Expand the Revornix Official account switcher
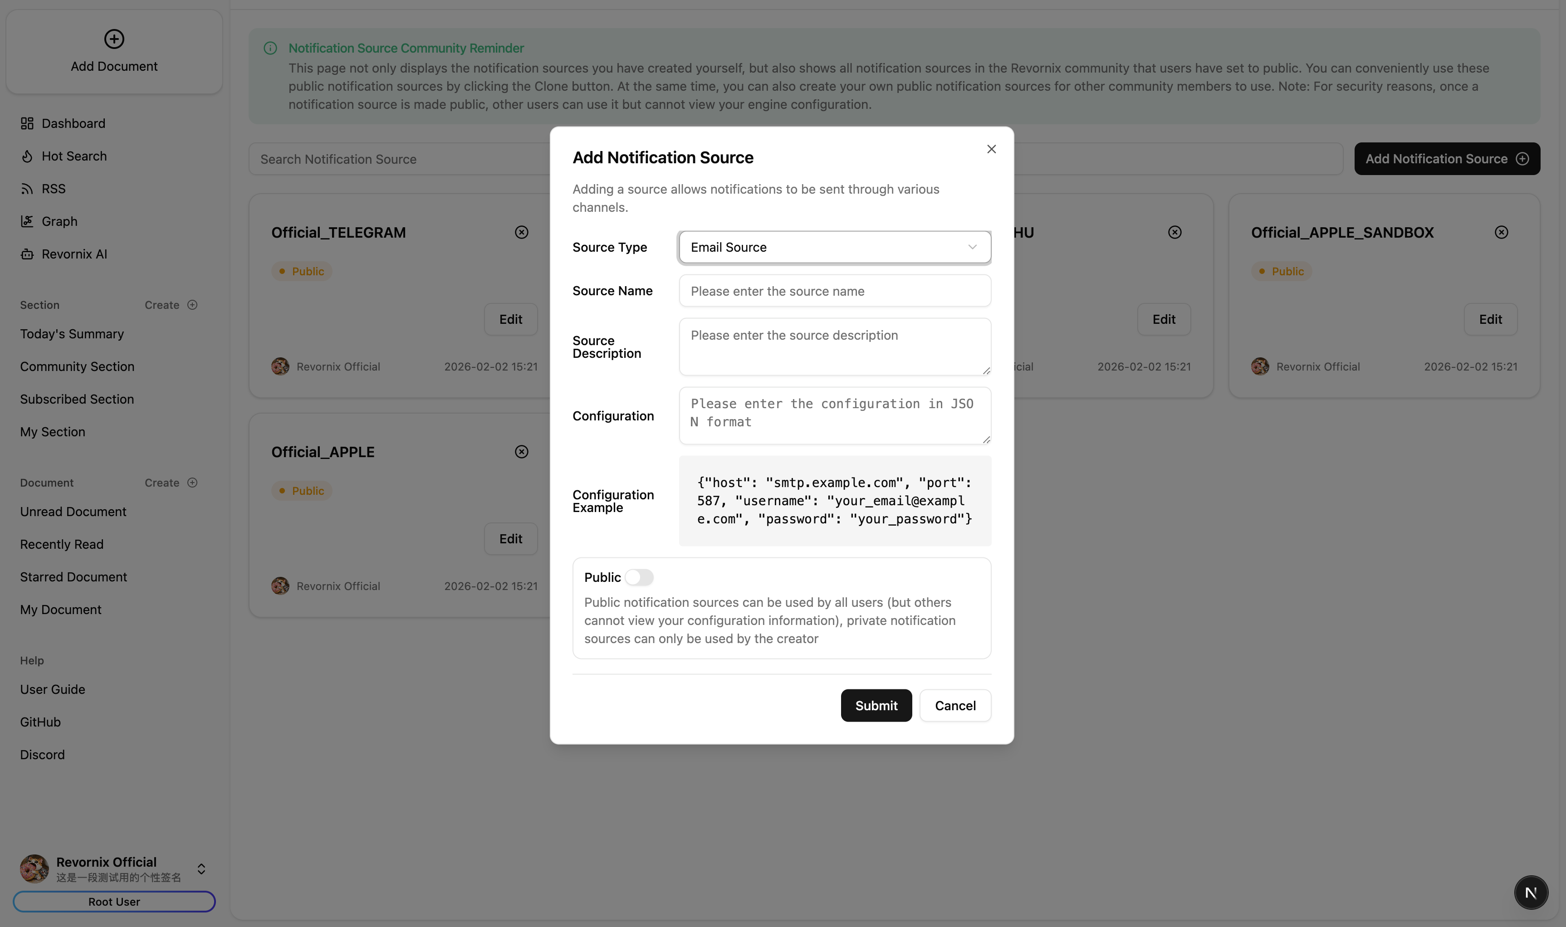The width and height of the screenshot is (1566, 927). click(x=201, y=869)
